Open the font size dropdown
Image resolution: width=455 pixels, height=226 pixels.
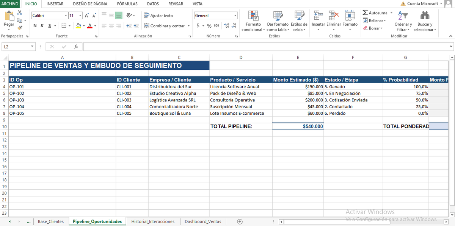pyautogui.click(x=80, y=16)
